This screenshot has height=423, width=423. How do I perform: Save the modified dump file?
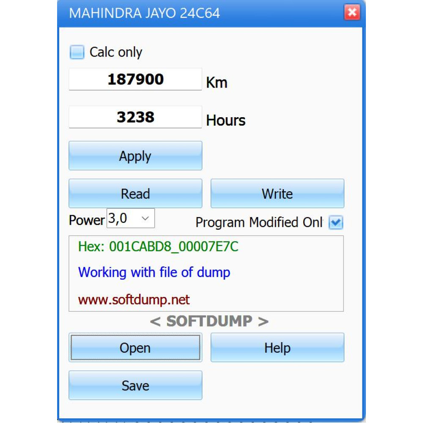tap(135, 385)
